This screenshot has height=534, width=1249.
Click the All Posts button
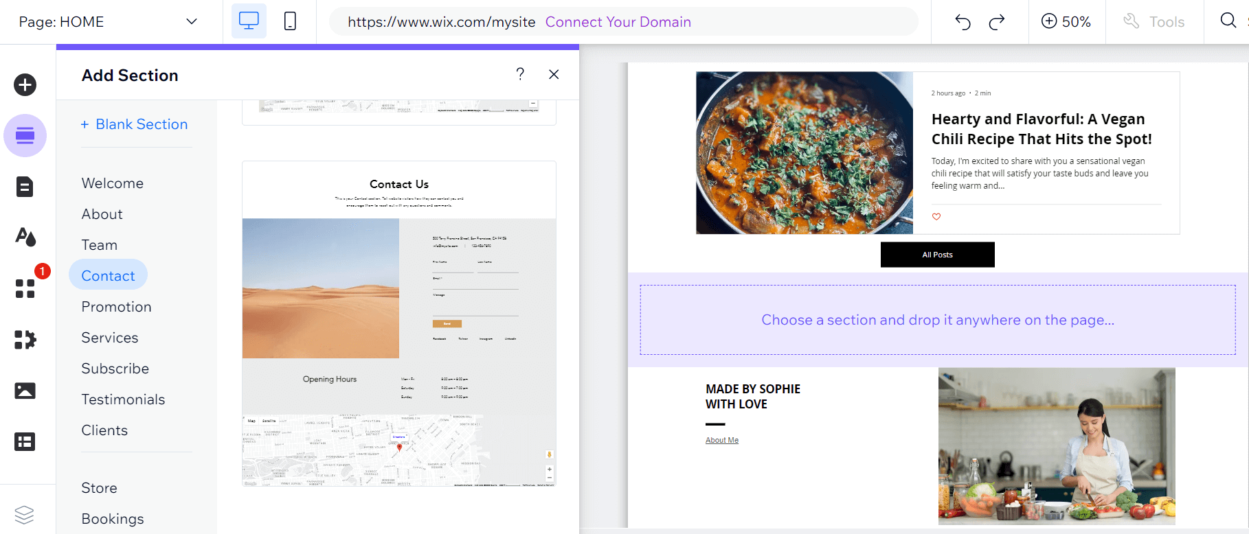(938, 255)
